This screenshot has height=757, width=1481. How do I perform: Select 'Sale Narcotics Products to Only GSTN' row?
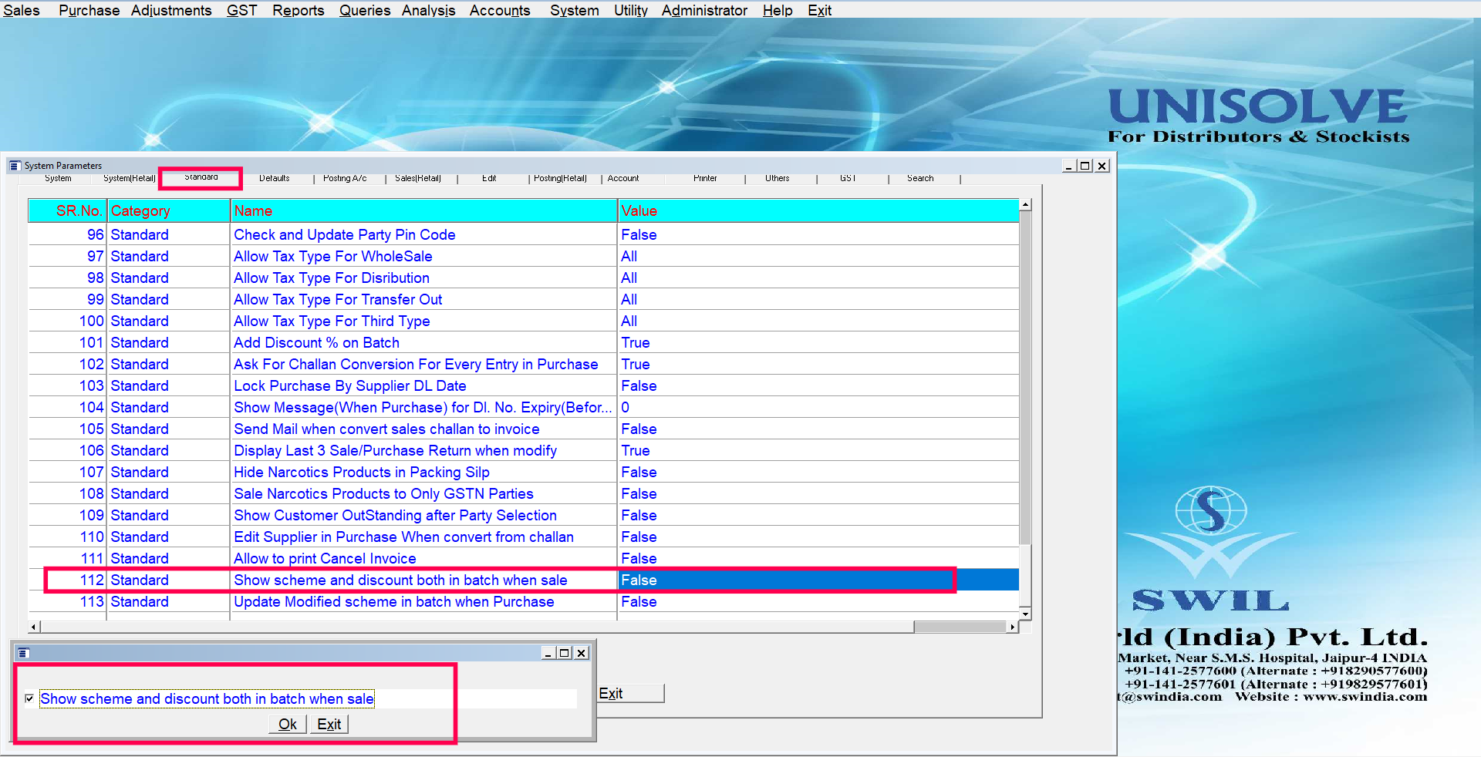[524, 493]
